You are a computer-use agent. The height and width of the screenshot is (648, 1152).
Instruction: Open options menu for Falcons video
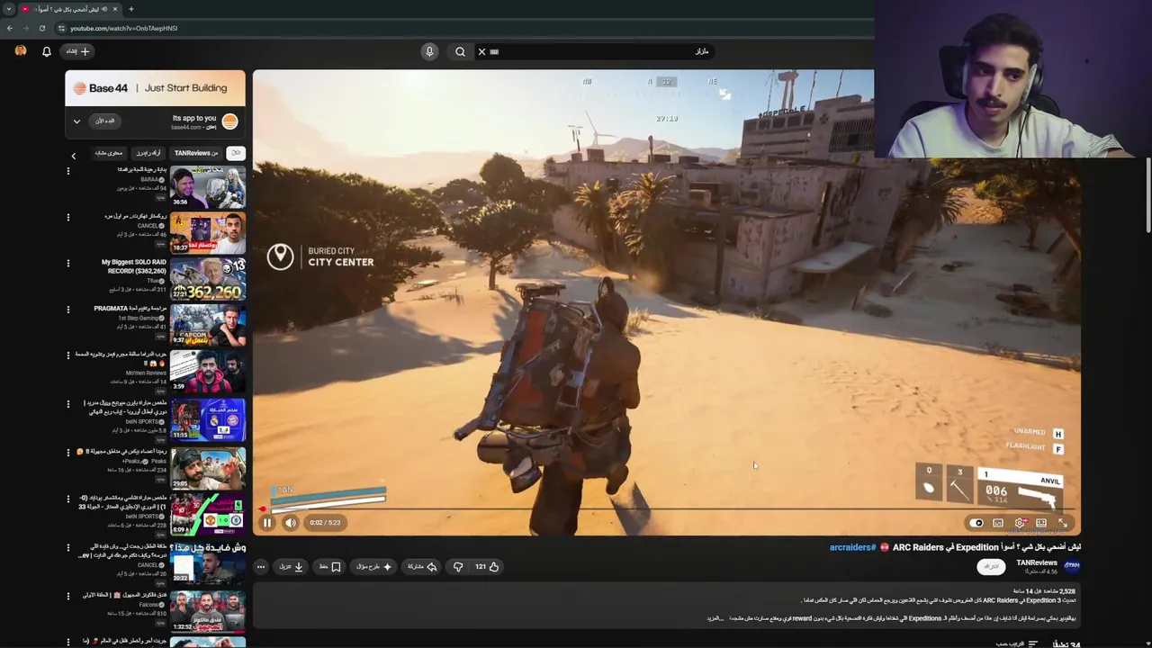68,595
